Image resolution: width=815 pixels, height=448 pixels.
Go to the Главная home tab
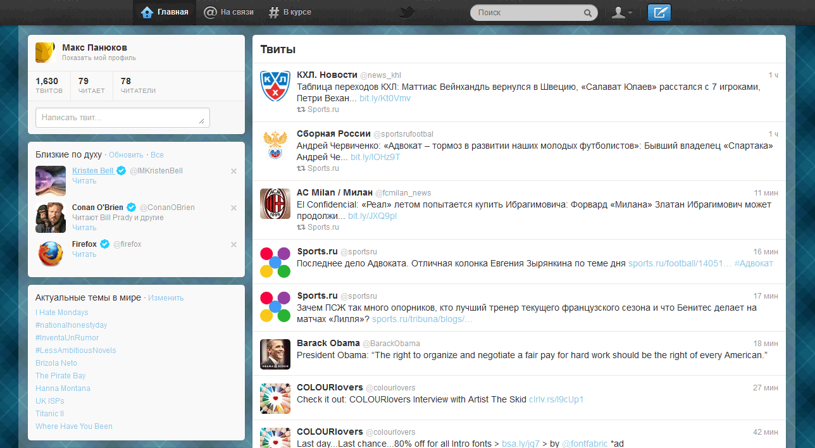(x=165, y=12)
